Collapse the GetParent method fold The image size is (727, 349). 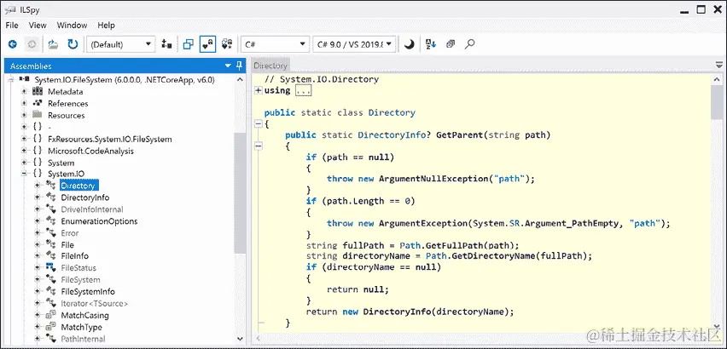click(259, 146)
